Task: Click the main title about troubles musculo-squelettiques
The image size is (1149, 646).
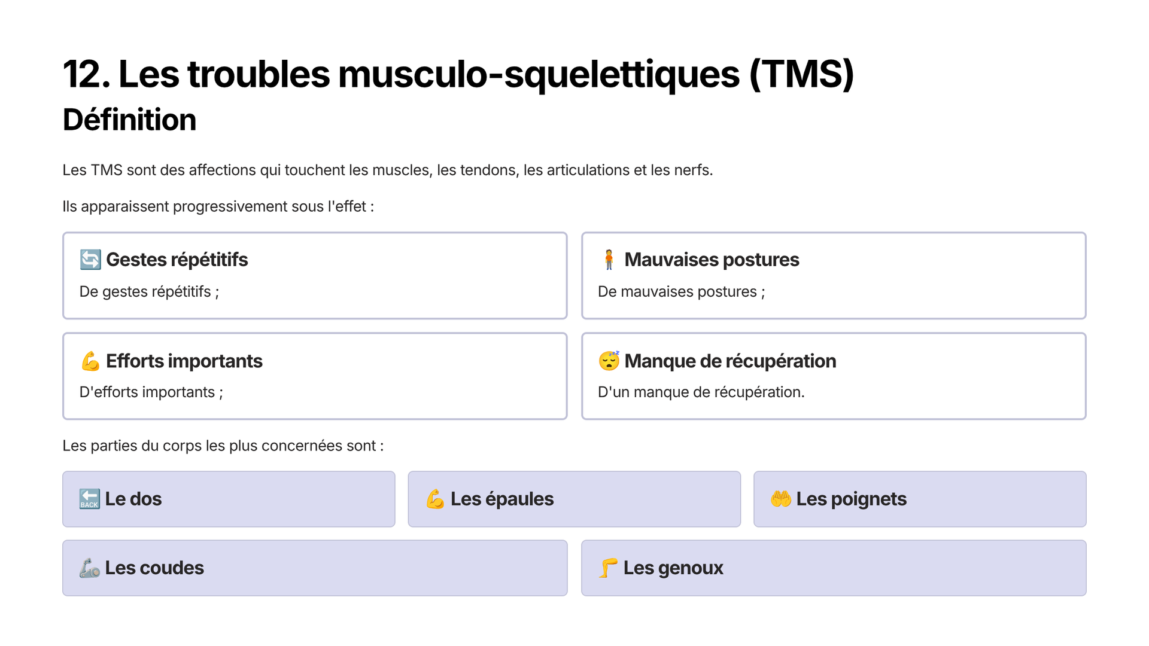Action: click(458, 74)
